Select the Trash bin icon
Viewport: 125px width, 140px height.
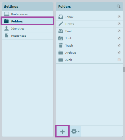(x=61, y=45)
